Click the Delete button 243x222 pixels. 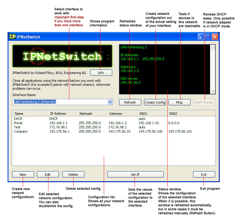pos(73,175)
